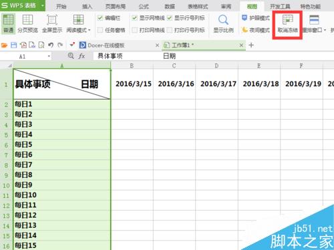334x250 pixels.
Task: Toggle show gridlines (显示网格线) checkbox
Action: click(x=134, y=18)
